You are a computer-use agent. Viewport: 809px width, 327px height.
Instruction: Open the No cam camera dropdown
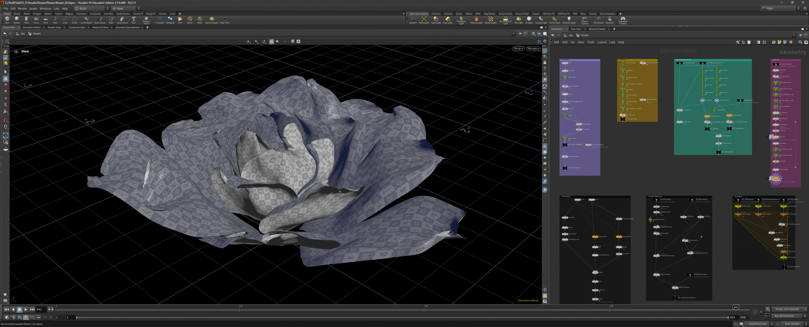[x=533, y=48]
